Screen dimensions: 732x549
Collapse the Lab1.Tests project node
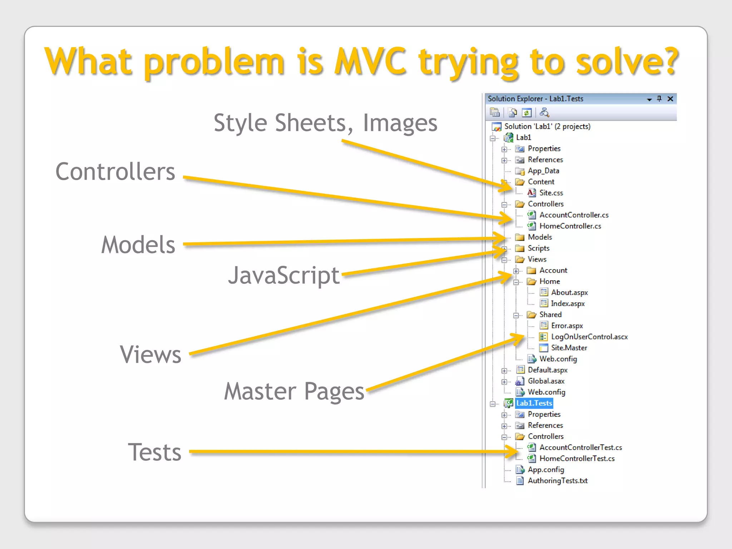tap(493, 404)
